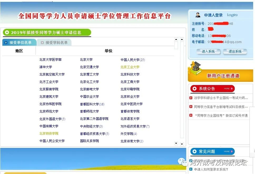Click the inner scrollbar up arrow
Image resolution: width=255 pixels, height=174 pixels.
(176, 39)
